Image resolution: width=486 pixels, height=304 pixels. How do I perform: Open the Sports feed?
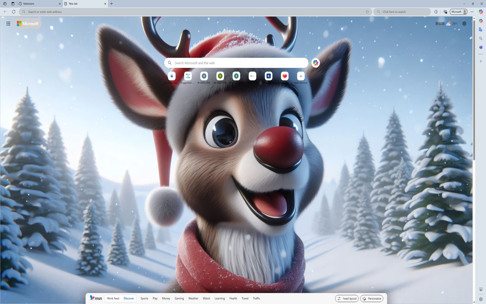[144, 298]
